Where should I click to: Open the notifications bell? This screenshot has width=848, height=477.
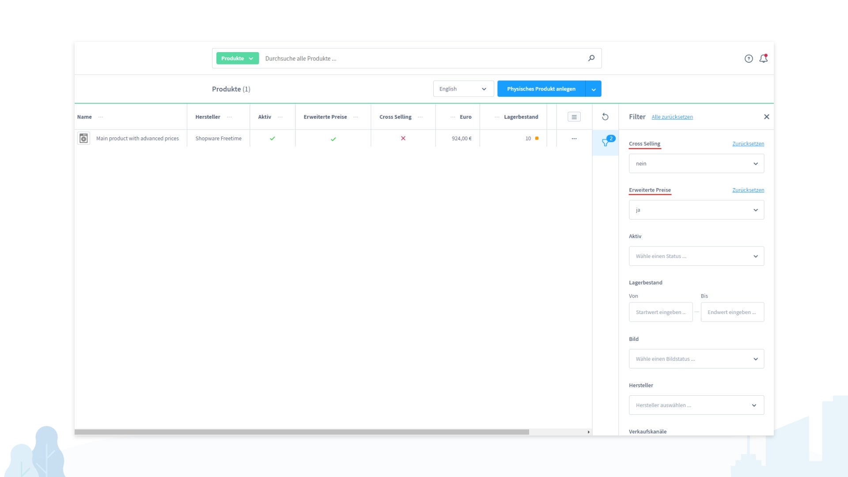pos(763,58)
